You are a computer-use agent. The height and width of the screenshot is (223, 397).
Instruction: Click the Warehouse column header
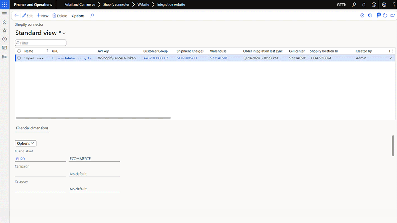click(218, 51)
